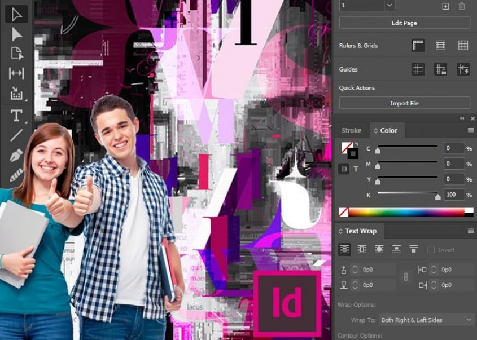This screenshot has height=340, width=477.
Task: Select Jump object wrap icon
Action: click(396, 249)
